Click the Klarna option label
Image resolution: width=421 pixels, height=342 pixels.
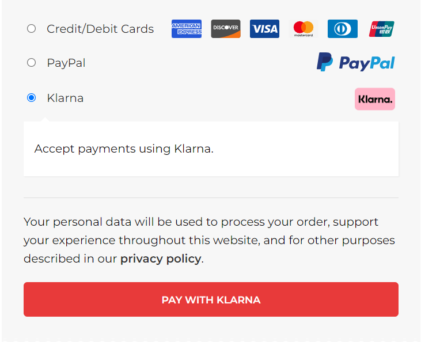65,98
